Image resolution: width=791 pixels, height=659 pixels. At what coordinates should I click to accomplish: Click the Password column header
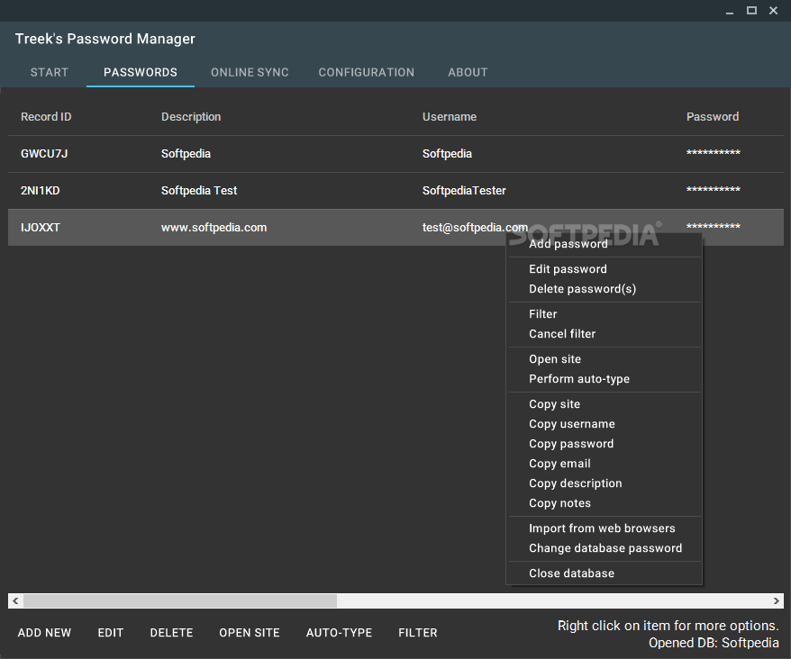coord(713,117)
